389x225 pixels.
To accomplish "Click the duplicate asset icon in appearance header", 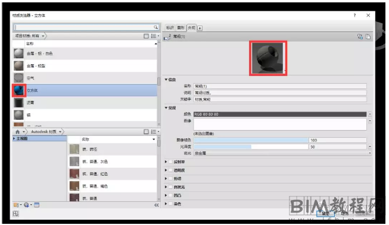I will point(368,37).
